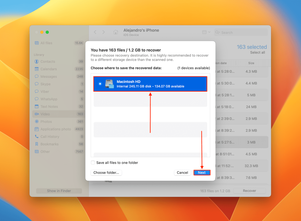Select the Macintosh HD radio button

[100, 84]
